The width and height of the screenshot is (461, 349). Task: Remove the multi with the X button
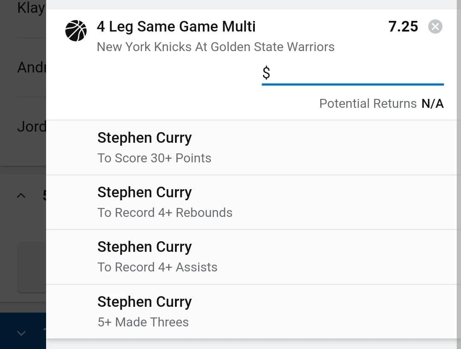tap(435, 27)
